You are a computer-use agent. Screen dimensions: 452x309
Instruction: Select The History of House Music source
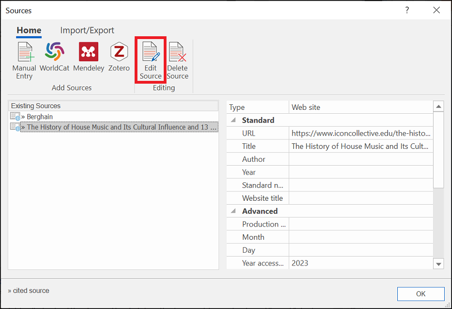coord(117,127)
